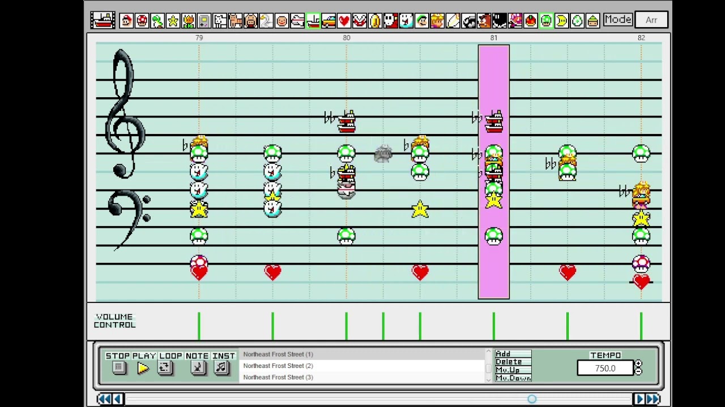Click the Add button
The width and height of the screenshot is (725, 407).
(x=513, y=354)
